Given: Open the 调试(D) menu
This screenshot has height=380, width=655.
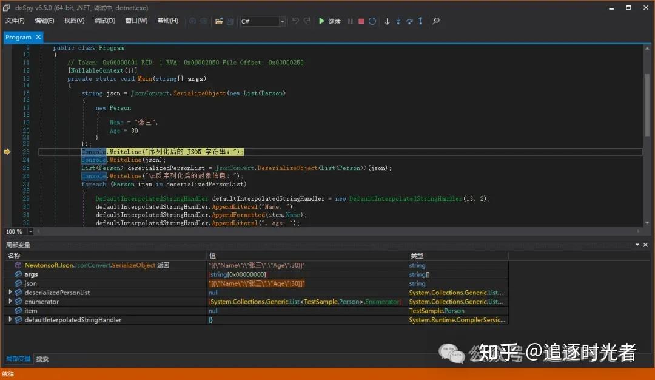Looking at the screenshot, I should coord(105,21).
